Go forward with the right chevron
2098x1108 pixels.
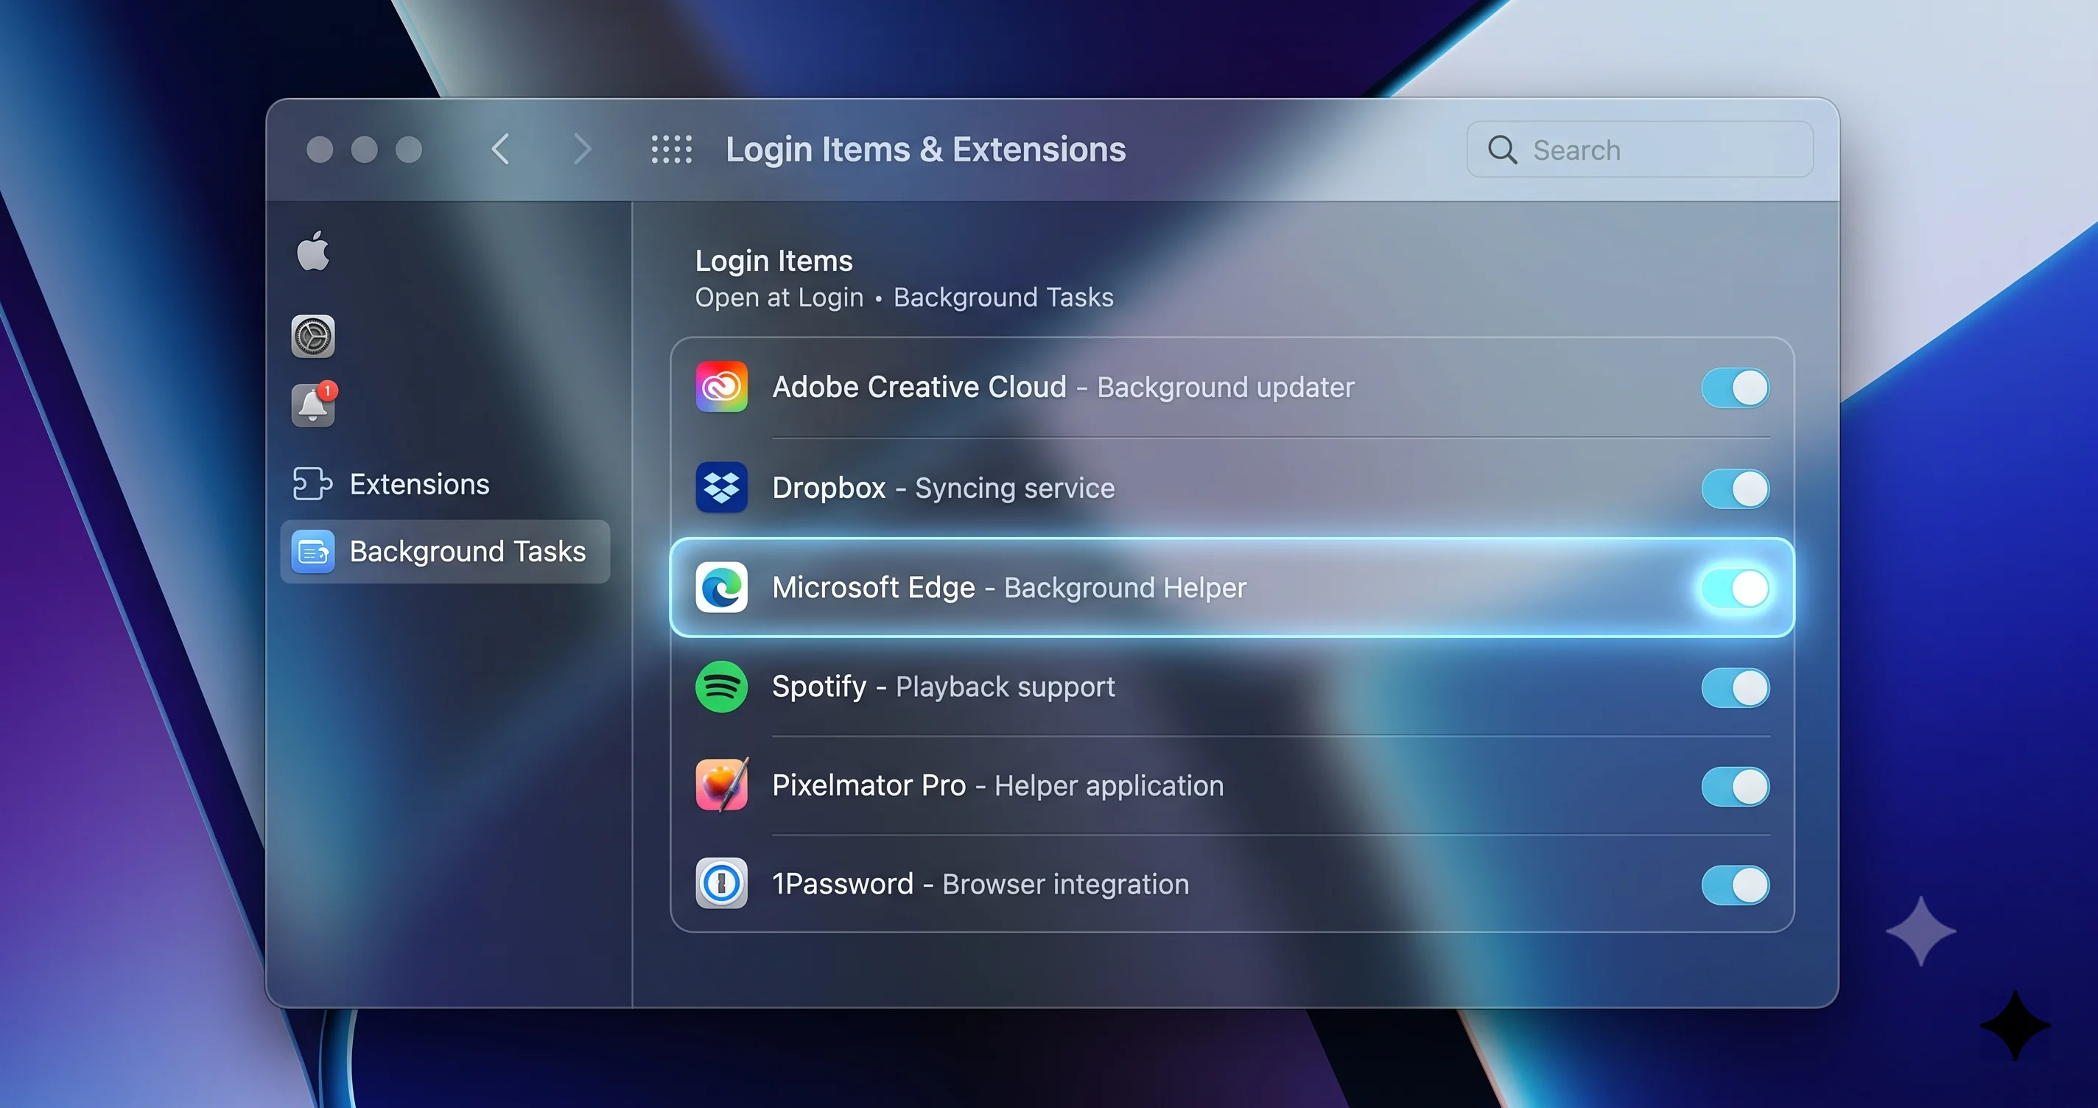pyautogui.click(x=581, y=149)
